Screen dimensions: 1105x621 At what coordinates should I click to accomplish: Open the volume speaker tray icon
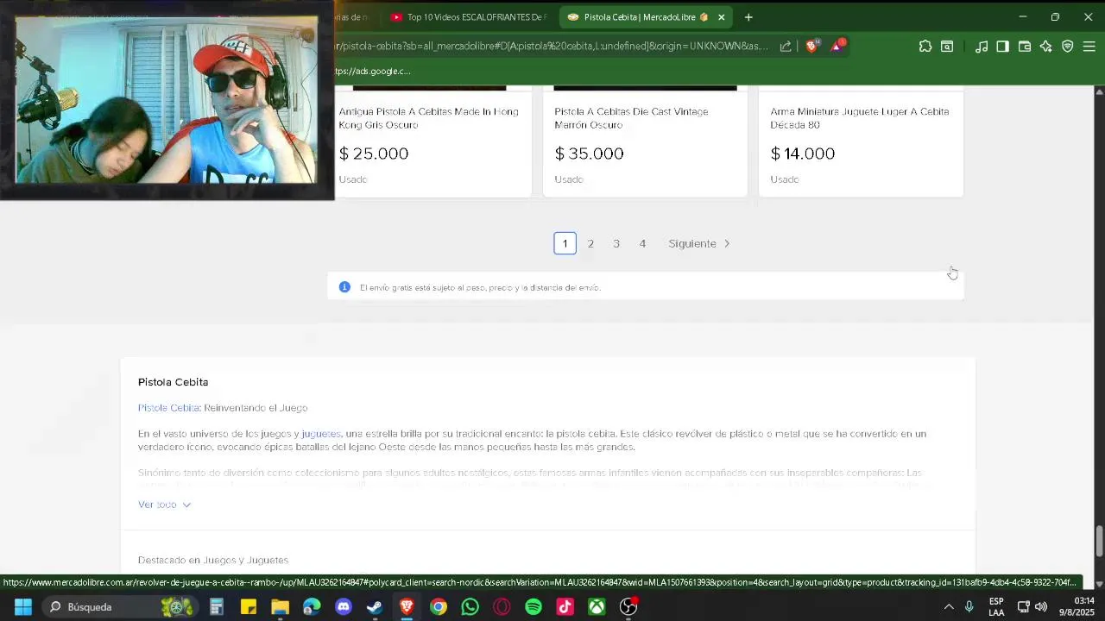click(1041, 607)
